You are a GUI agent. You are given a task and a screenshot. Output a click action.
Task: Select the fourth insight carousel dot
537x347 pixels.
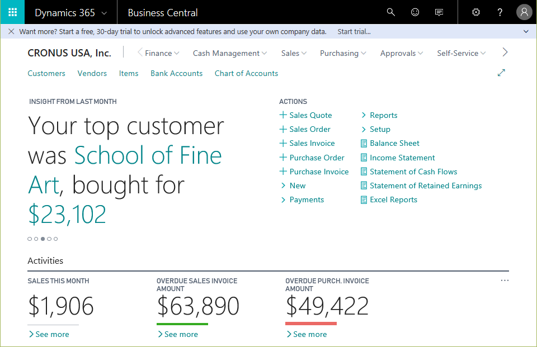pyautogui.click(x=49, y=239)
